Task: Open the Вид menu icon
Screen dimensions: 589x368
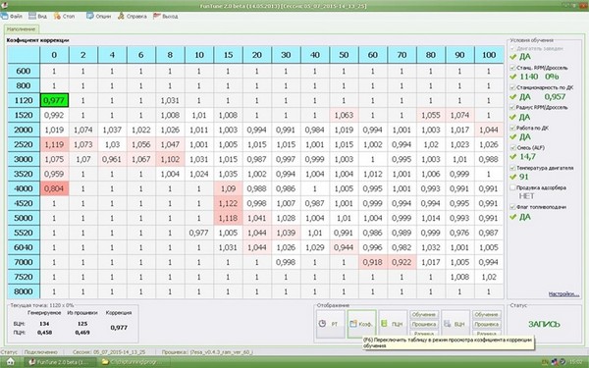Action: (x=32, y=16)
